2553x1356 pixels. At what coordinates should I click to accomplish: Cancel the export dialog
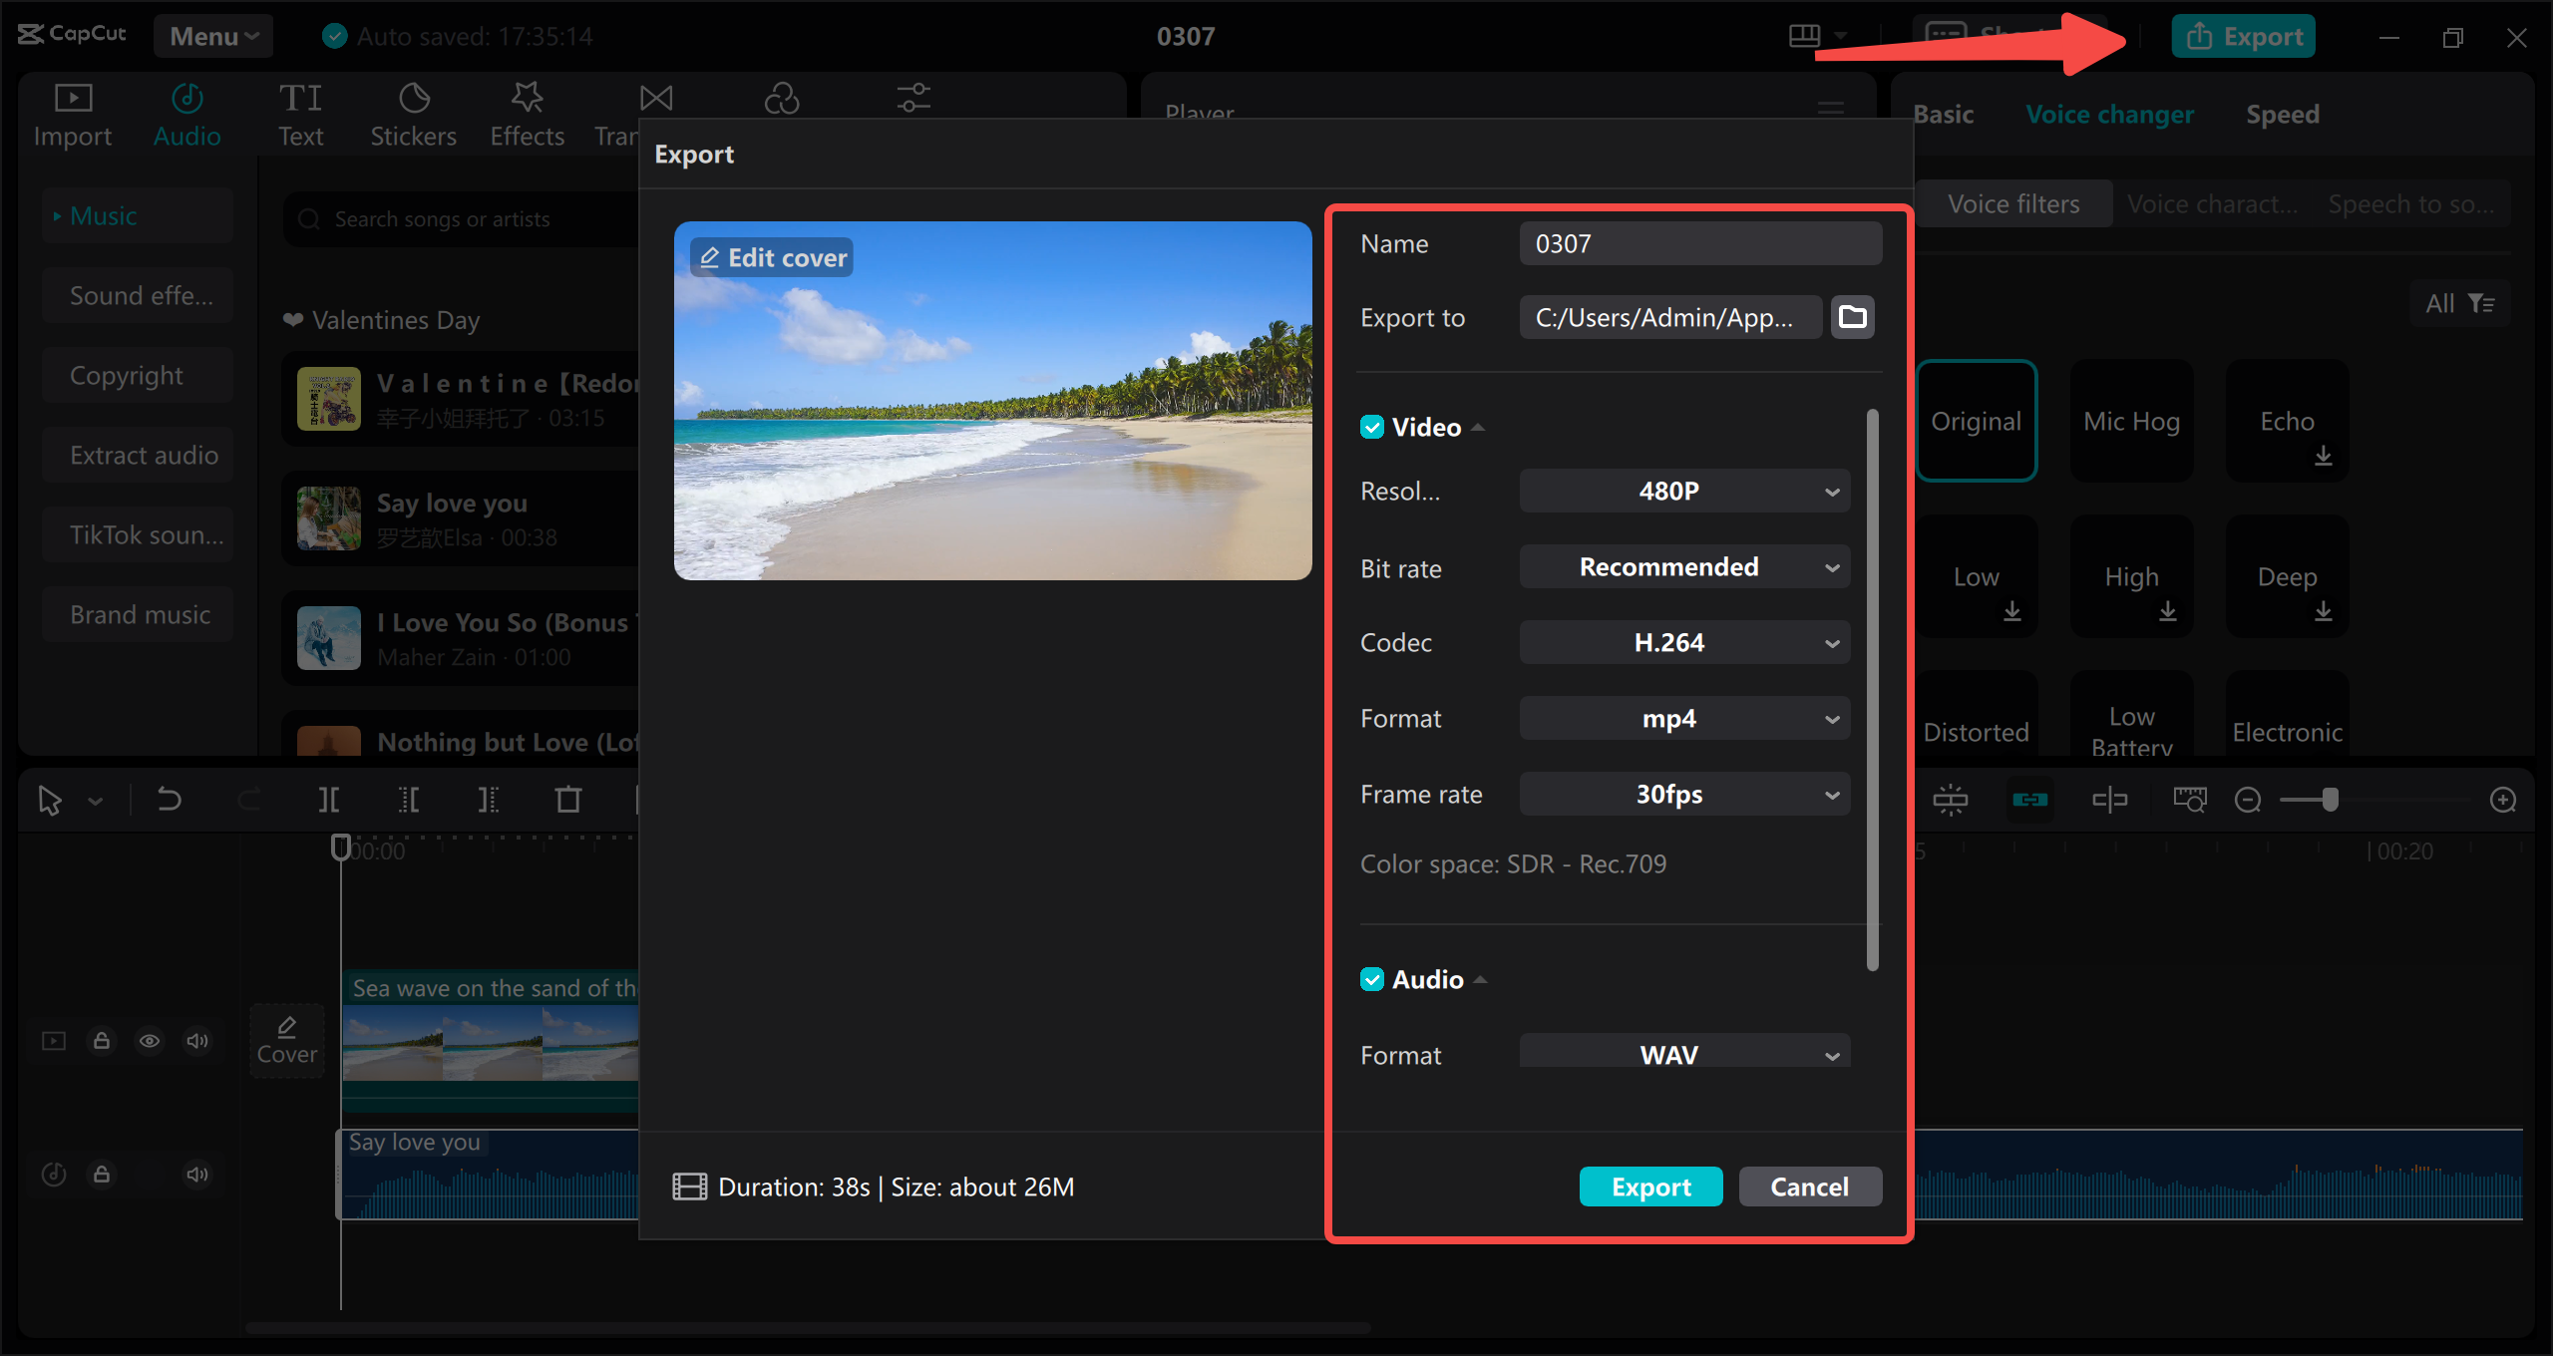point(1809,1186)
